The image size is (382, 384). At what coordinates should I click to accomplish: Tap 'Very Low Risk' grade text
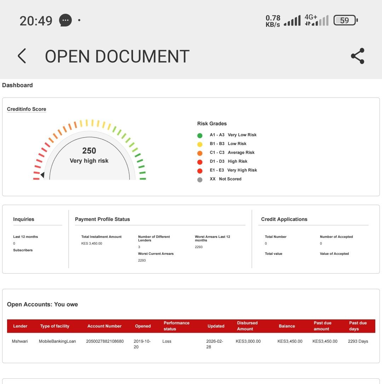point(242,135)
